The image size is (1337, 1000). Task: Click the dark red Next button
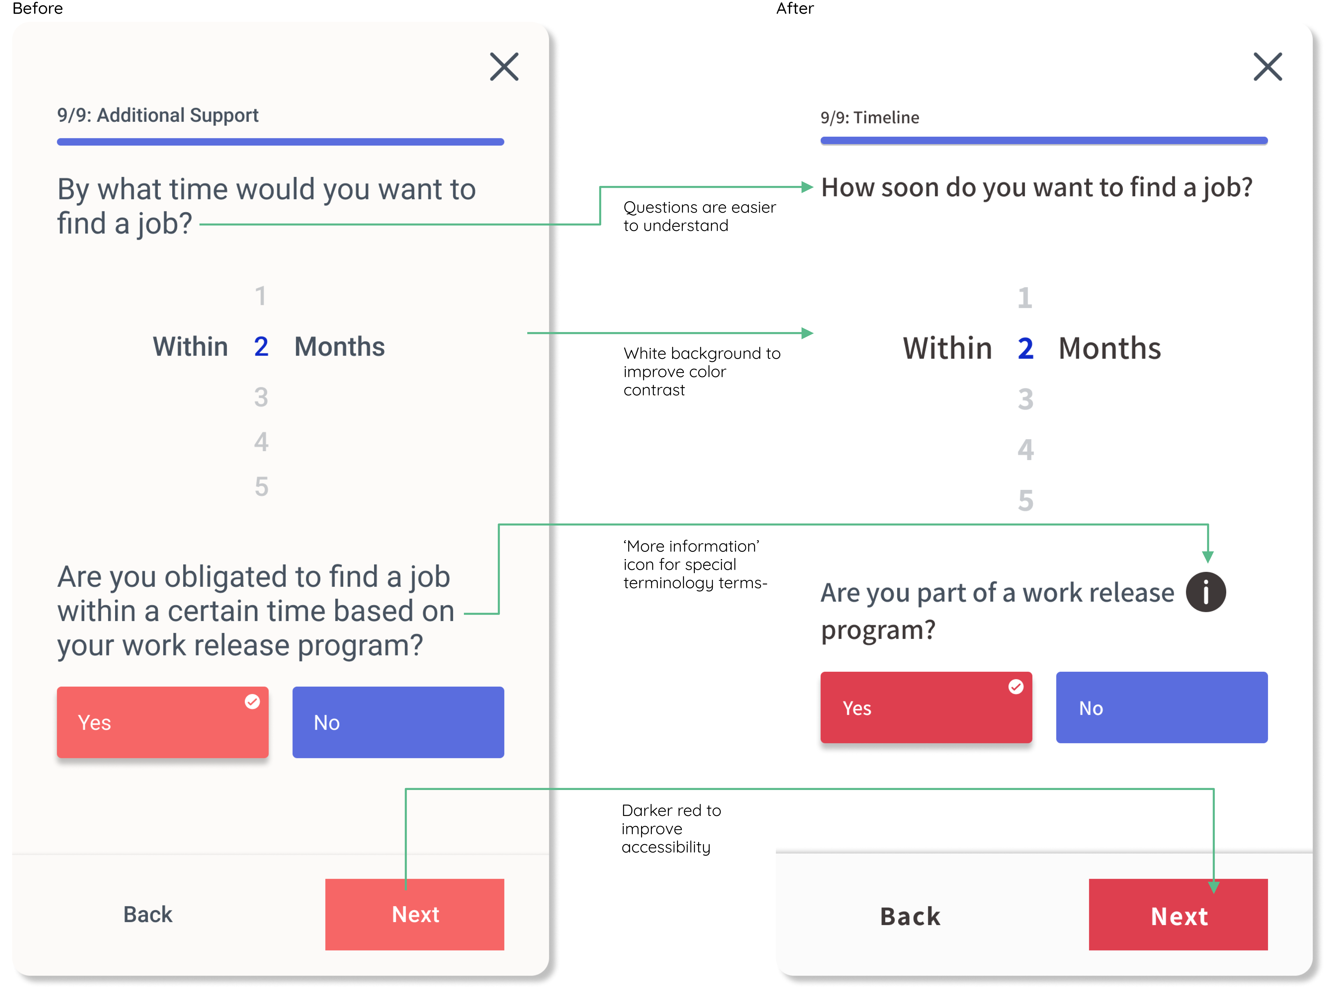[1178, 914]
